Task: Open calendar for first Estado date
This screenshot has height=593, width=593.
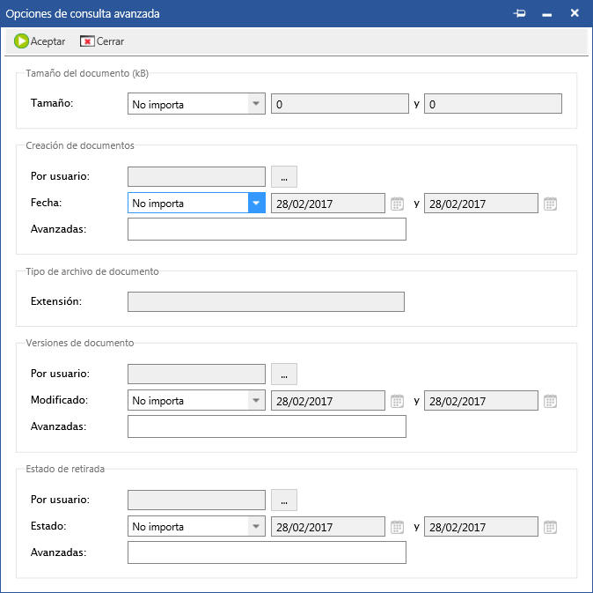Action: (x=397, y=527)
